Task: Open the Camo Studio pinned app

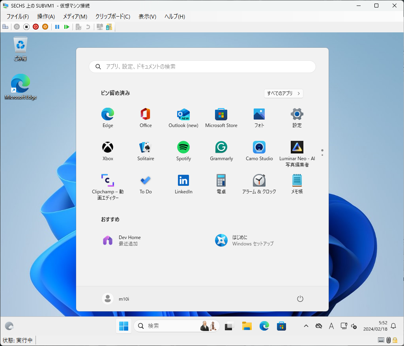Action: [259, 151]
